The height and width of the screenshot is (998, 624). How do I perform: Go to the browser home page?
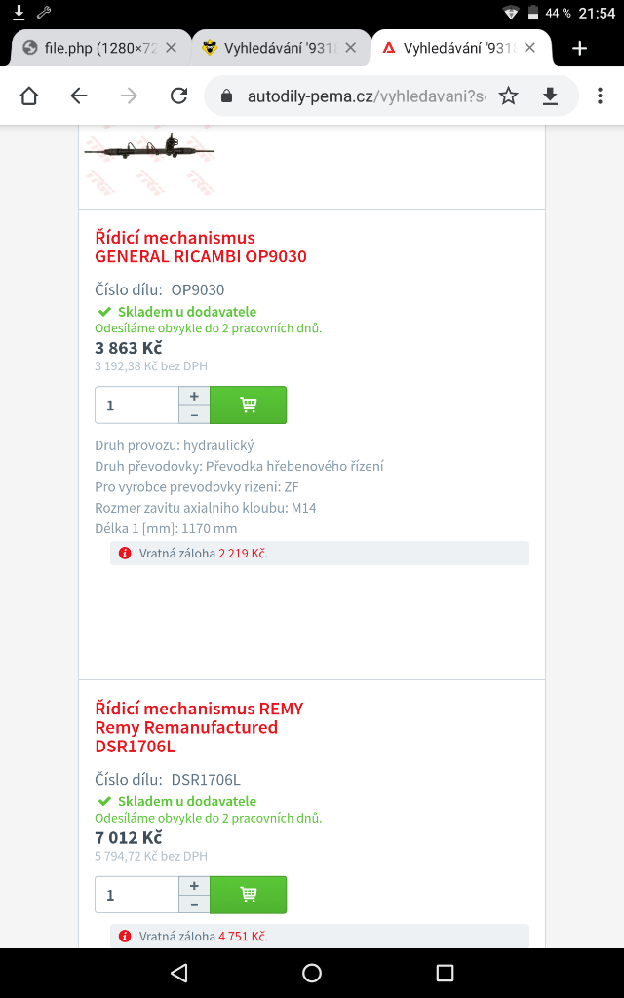click(x=29, y=96)
